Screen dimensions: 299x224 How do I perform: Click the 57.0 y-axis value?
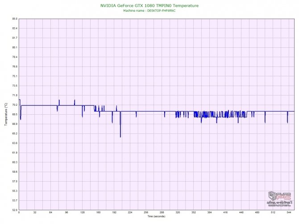15,182
